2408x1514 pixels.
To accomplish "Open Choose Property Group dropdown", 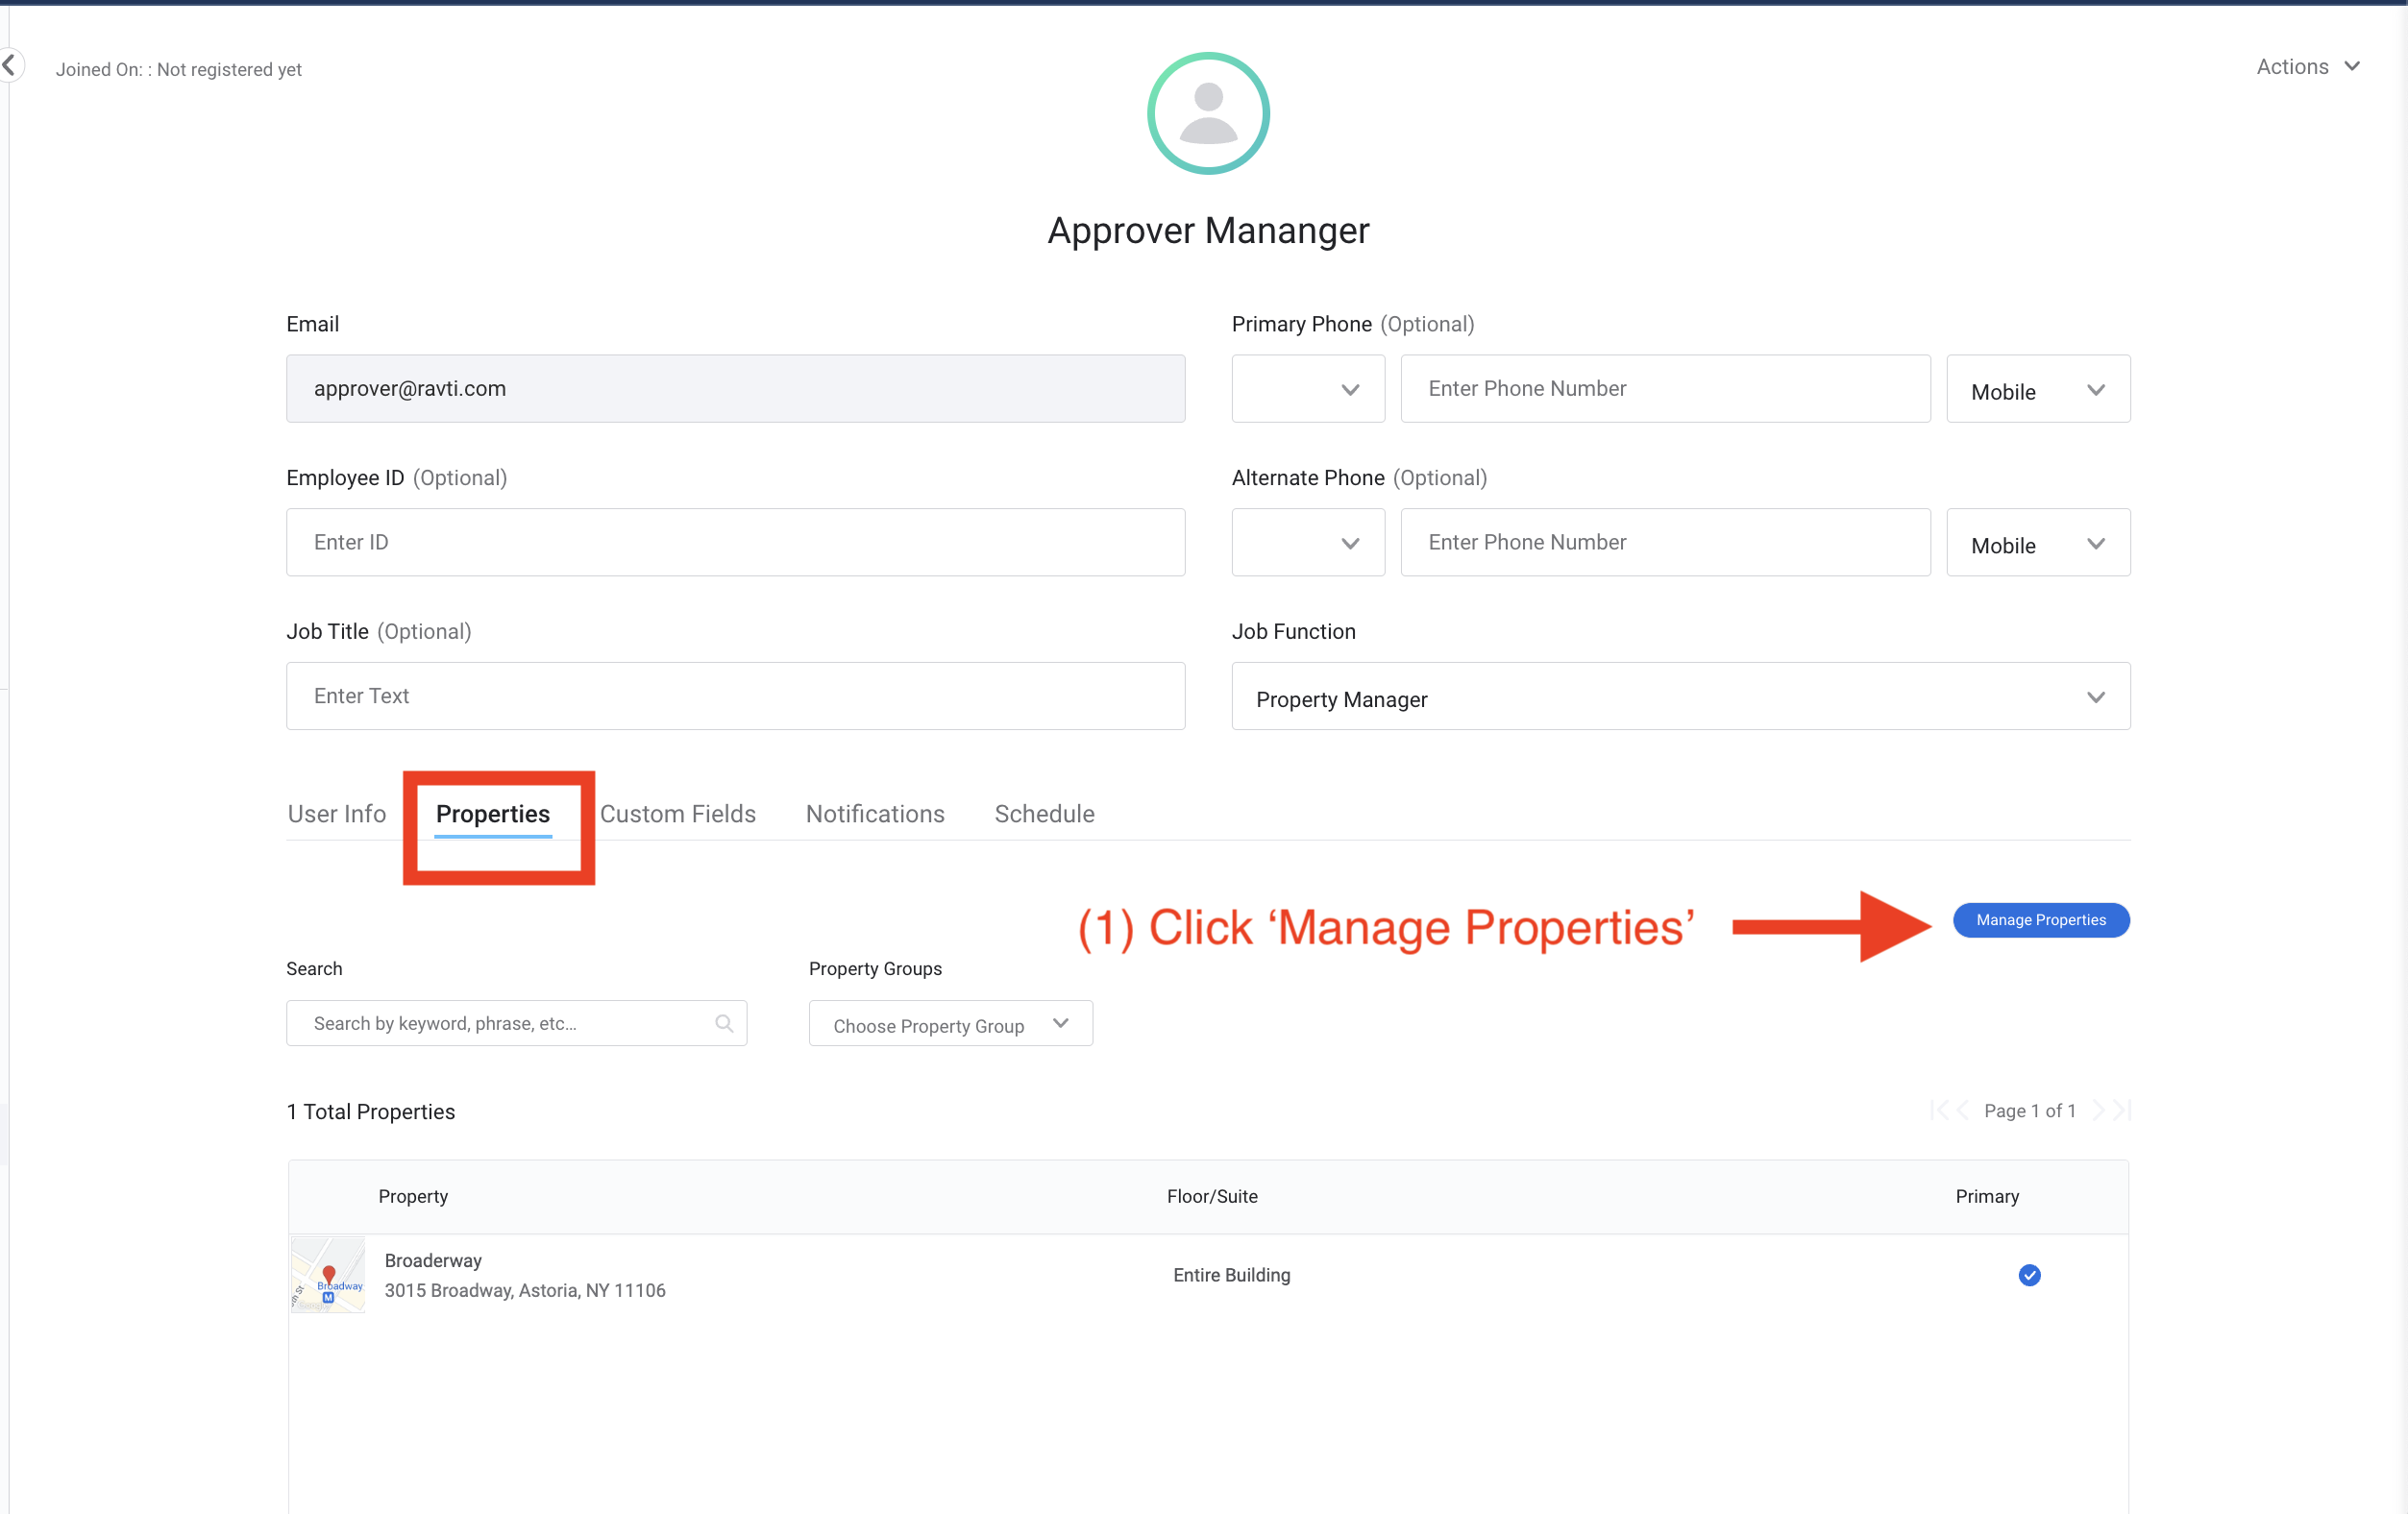I will 950,1024.
